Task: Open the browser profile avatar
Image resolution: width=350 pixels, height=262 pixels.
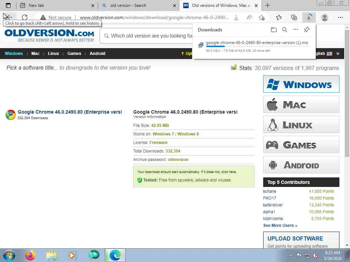Action: pyautogui.click(x=324, y=17)
